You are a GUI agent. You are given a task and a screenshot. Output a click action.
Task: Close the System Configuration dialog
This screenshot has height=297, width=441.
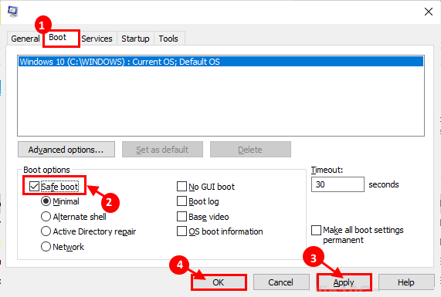pos(429,12)
